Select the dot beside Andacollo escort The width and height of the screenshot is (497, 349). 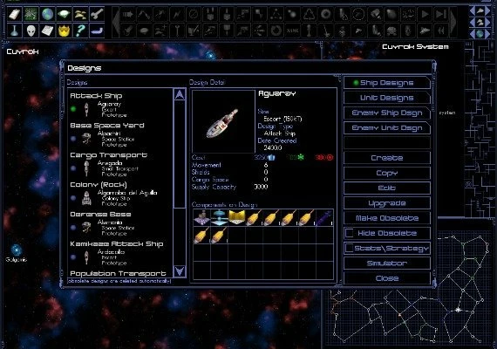point(73,257)
